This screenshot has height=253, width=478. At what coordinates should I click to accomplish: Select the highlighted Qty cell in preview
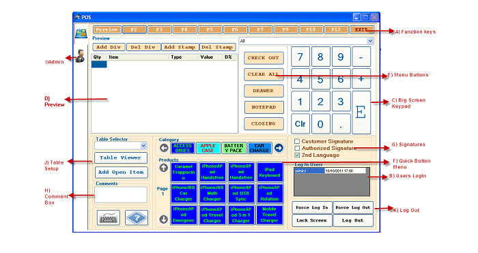coord(99,64)
